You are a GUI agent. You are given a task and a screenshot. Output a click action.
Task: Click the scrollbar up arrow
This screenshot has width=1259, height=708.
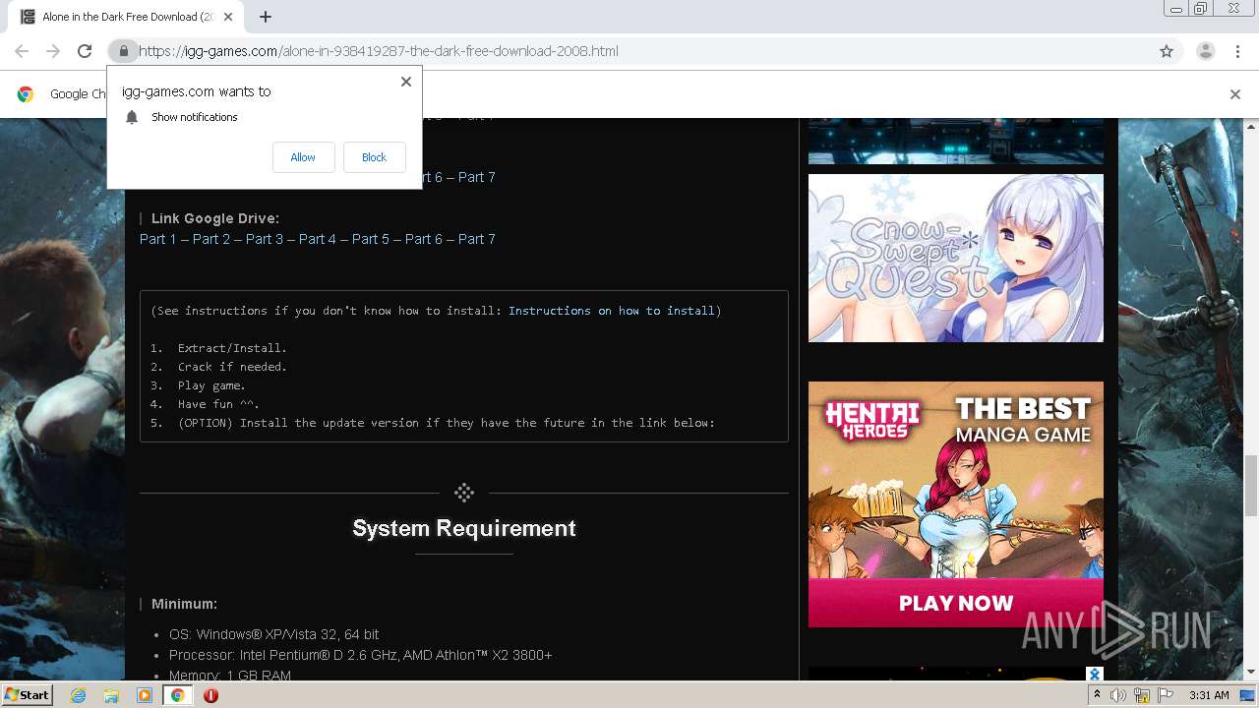[1250, 125]
